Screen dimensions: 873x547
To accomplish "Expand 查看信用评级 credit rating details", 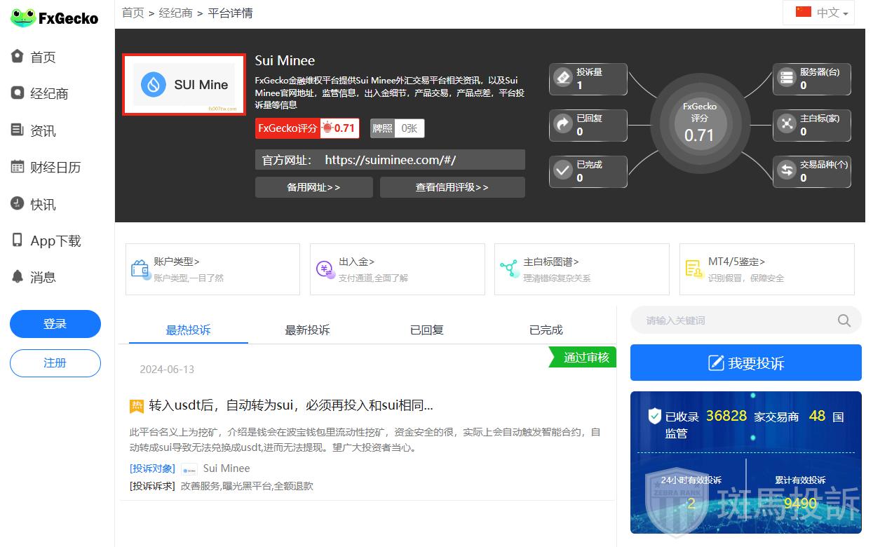I will pos(452,187).
